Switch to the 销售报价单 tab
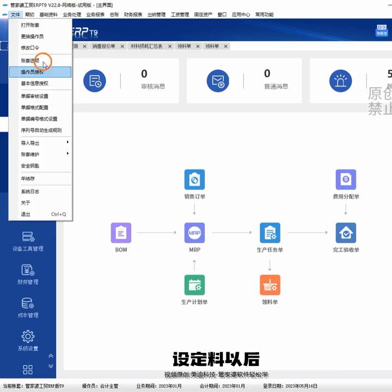The width and height of the screenshot is (392, 392). [104, 46]
